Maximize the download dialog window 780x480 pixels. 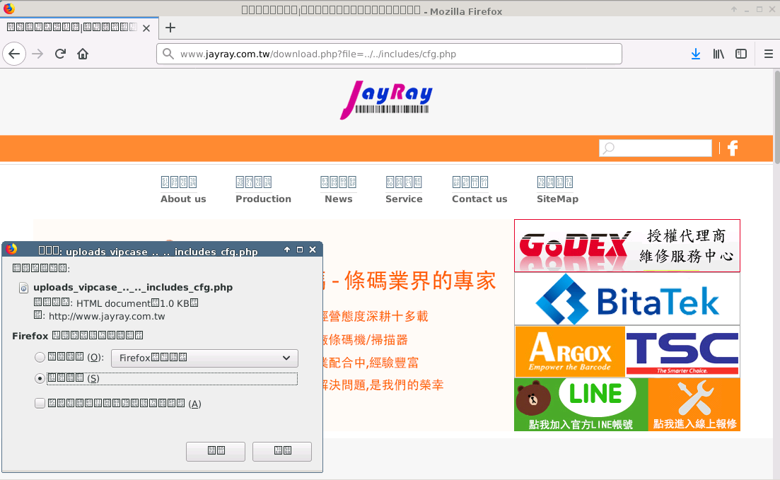click(x=299, y=250)
